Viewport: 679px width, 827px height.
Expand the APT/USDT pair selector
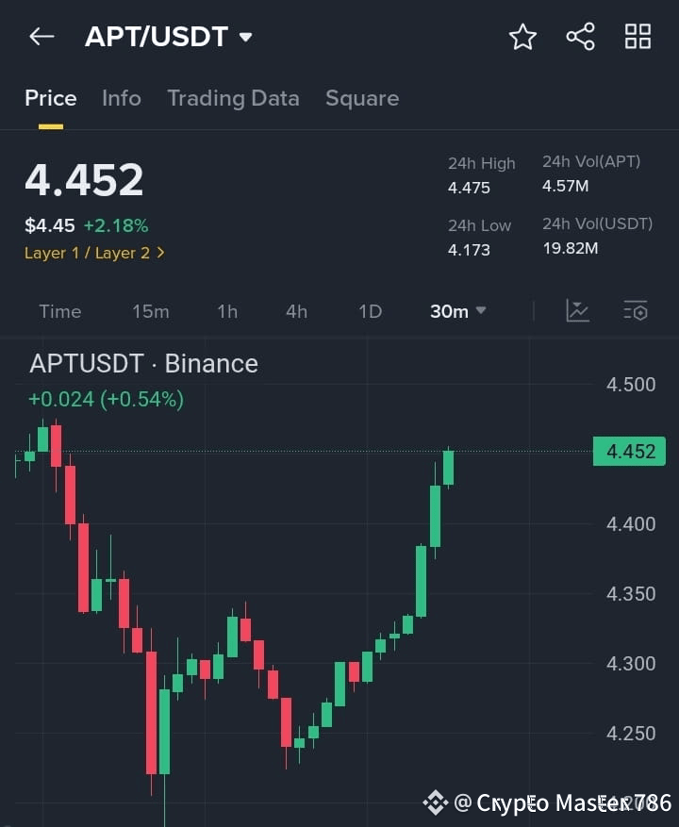coord(170,36)
